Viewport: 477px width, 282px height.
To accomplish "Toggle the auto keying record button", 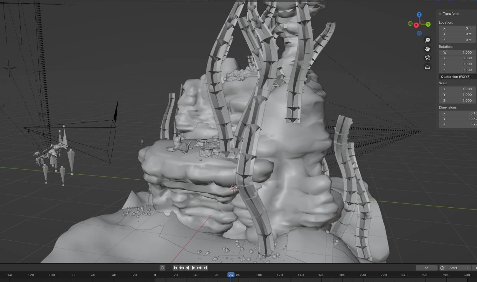I will pyautogui.click(x=162, y=268).
